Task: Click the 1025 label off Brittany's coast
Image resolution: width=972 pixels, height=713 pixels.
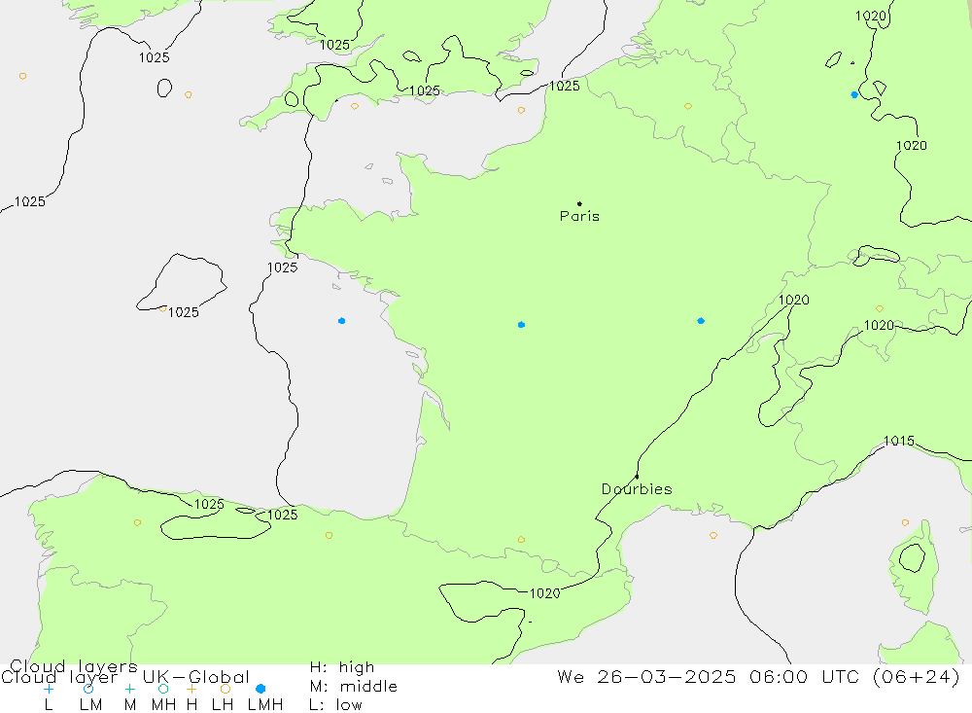Action: click(282, 267)
